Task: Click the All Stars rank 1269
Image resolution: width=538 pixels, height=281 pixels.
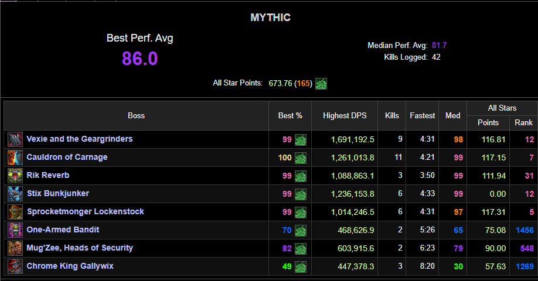Action: pos(525,266)
